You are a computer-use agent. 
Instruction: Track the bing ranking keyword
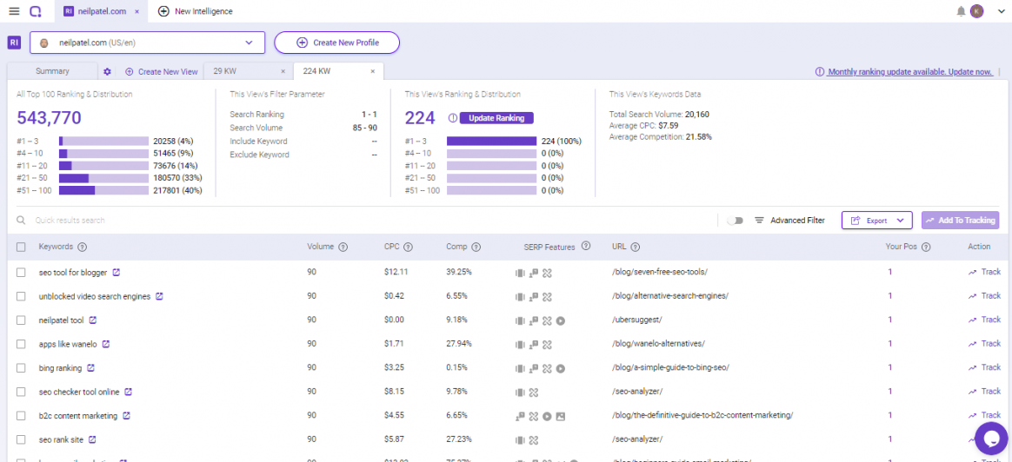point(984,367)
